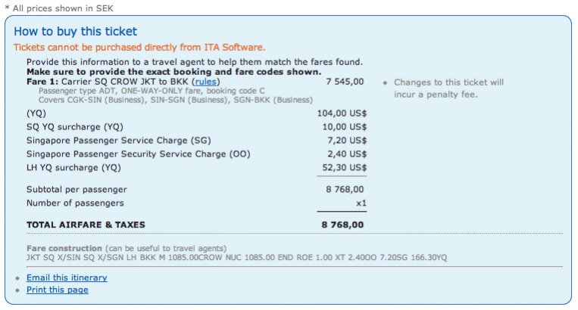The image size is (578, 310).
Task: Click the Subtotal per passenger label
Action: pyautogui.click(x=77, y=189)
